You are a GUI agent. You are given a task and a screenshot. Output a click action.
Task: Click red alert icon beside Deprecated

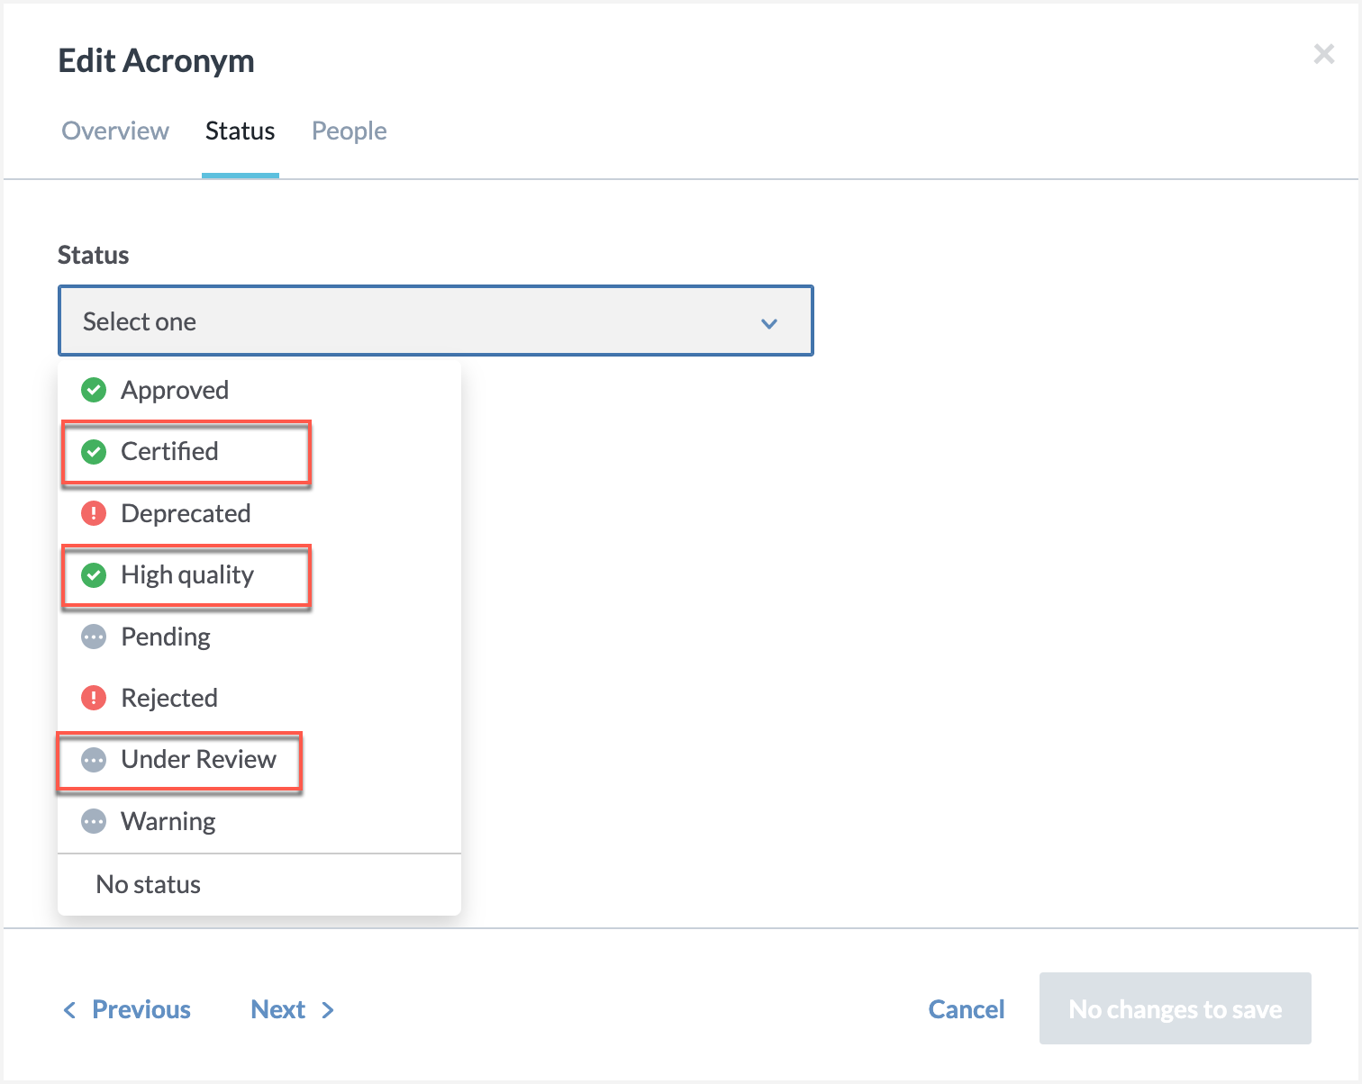(94, 513)
